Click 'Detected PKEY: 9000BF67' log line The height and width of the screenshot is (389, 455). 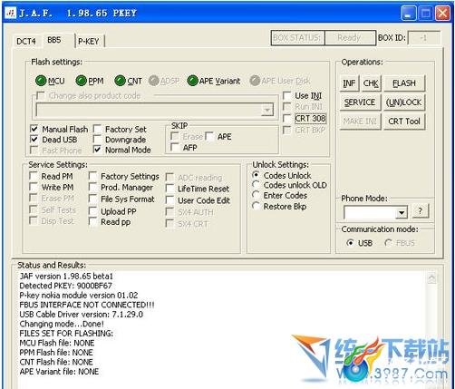[x=65, y=286]
